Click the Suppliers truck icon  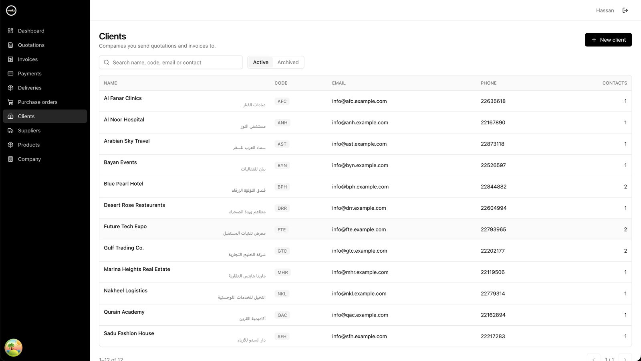point(10,130)
